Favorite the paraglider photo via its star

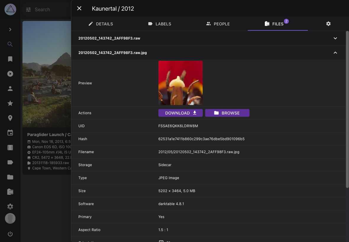pos(29,120)
